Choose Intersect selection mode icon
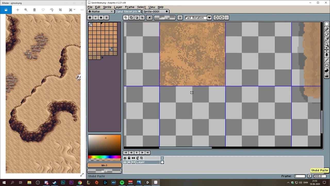 [142, 18]
